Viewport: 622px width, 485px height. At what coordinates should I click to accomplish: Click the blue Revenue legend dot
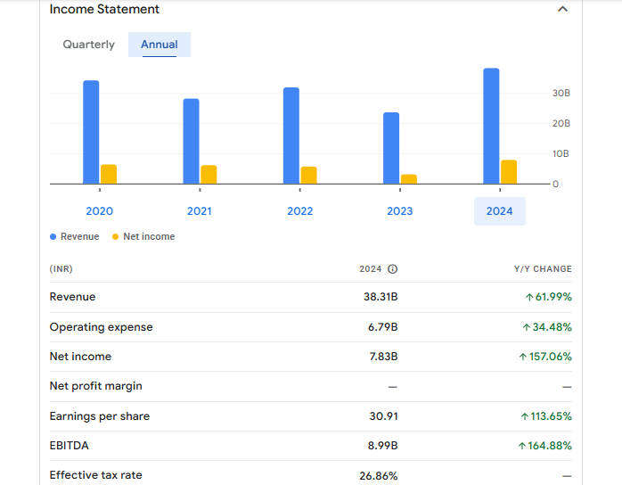tap(53, 237)
